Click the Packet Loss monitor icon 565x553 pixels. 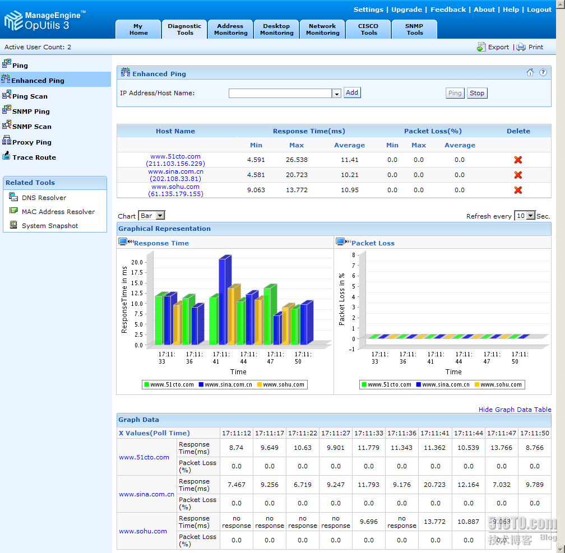[x=340, y=242]
